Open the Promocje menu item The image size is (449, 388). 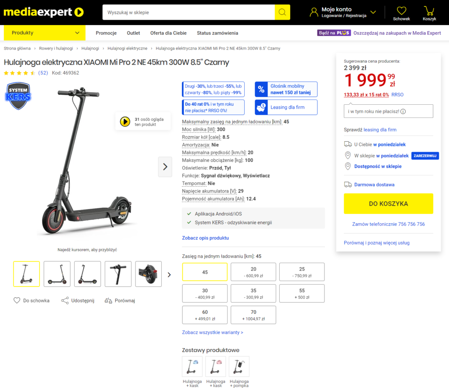(x=106, y=33)
